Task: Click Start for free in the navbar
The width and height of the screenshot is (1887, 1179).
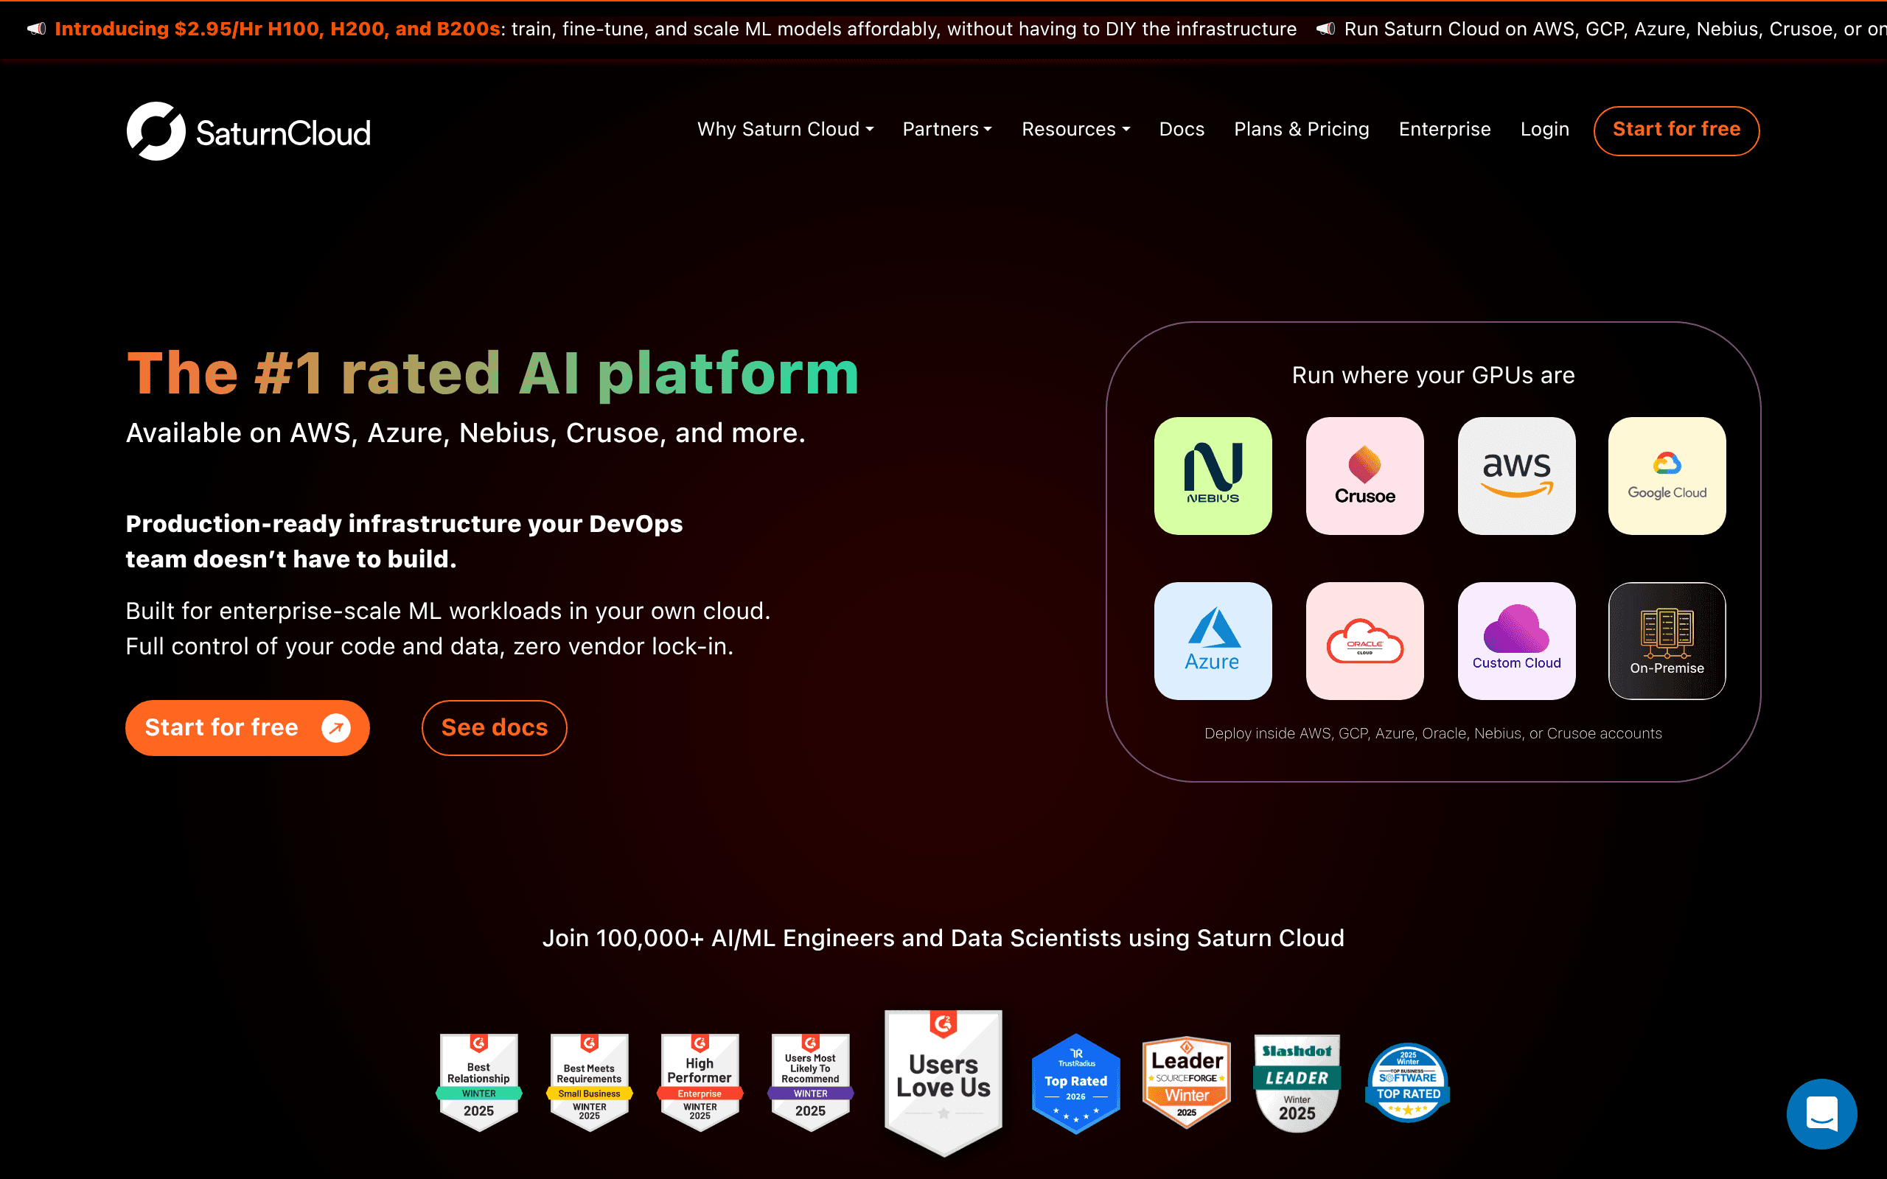Action: (1676, 130)
